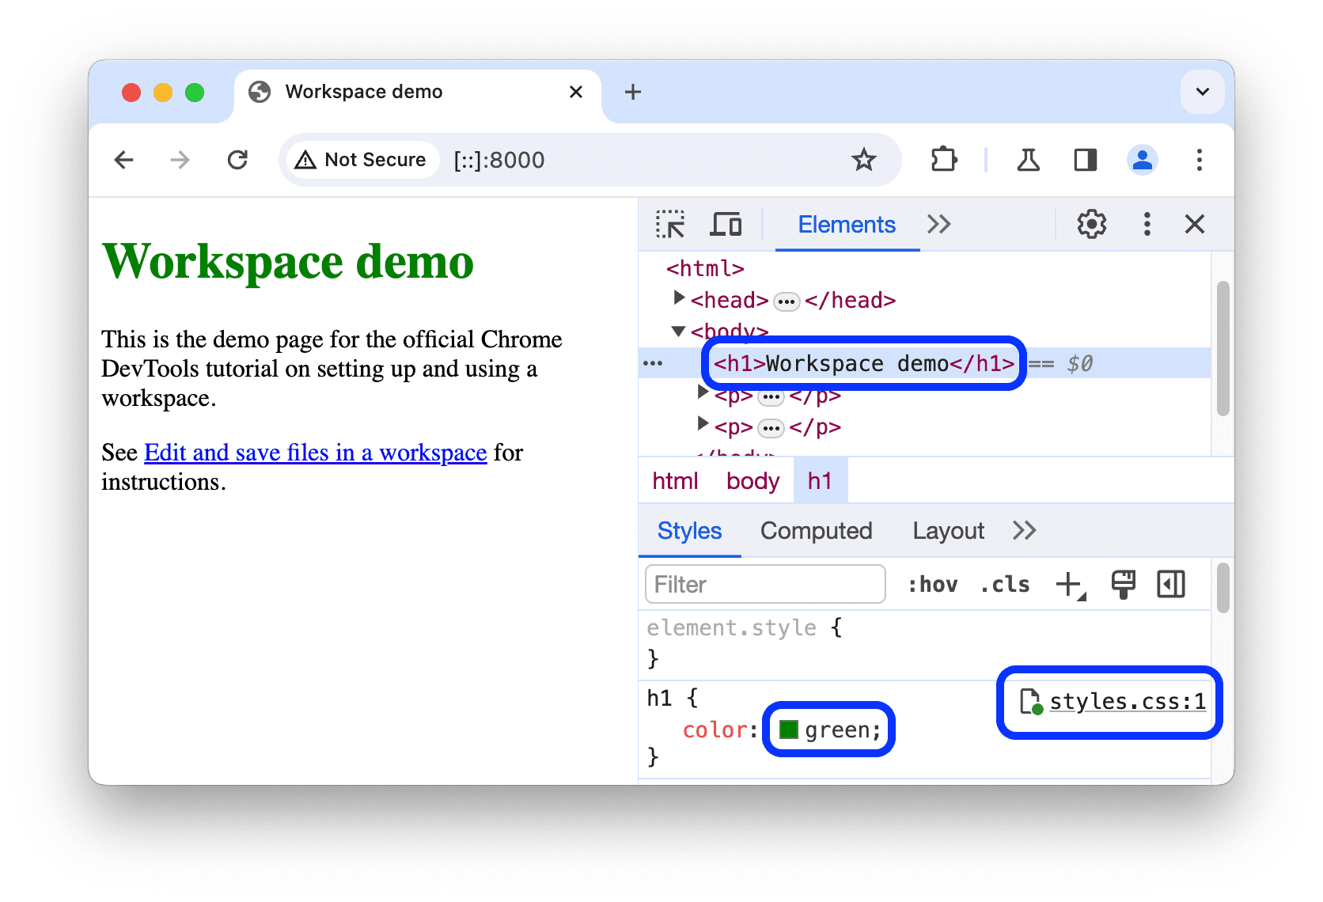Switch to the Computed tab

point(816,531)
